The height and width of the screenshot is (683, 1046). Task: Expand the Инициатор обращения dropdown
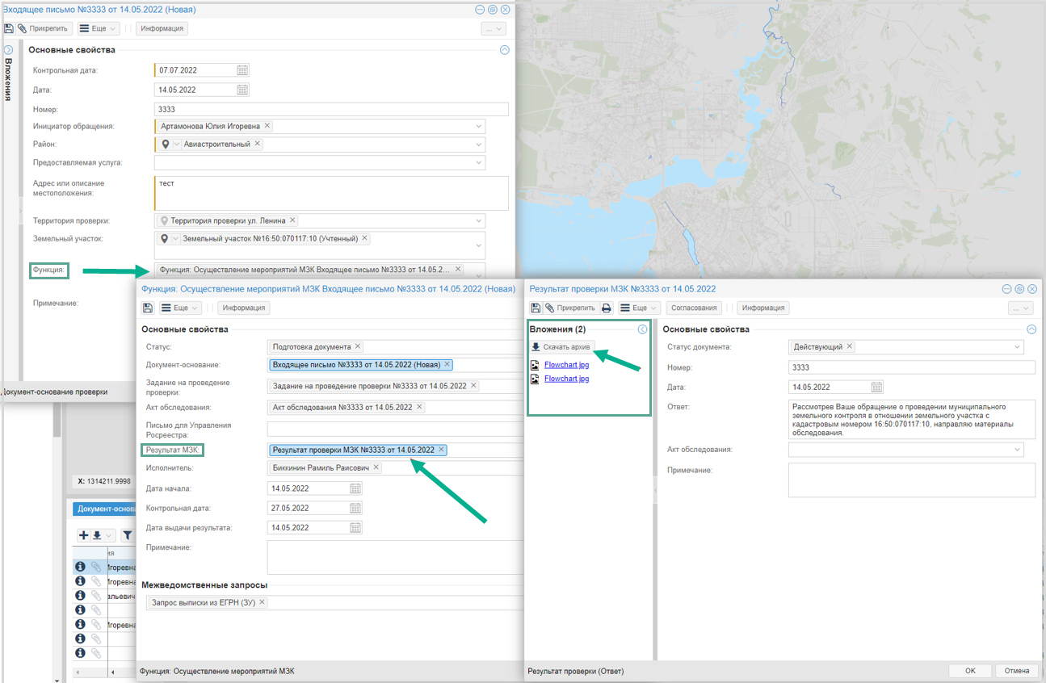click(x=479, y=126)
